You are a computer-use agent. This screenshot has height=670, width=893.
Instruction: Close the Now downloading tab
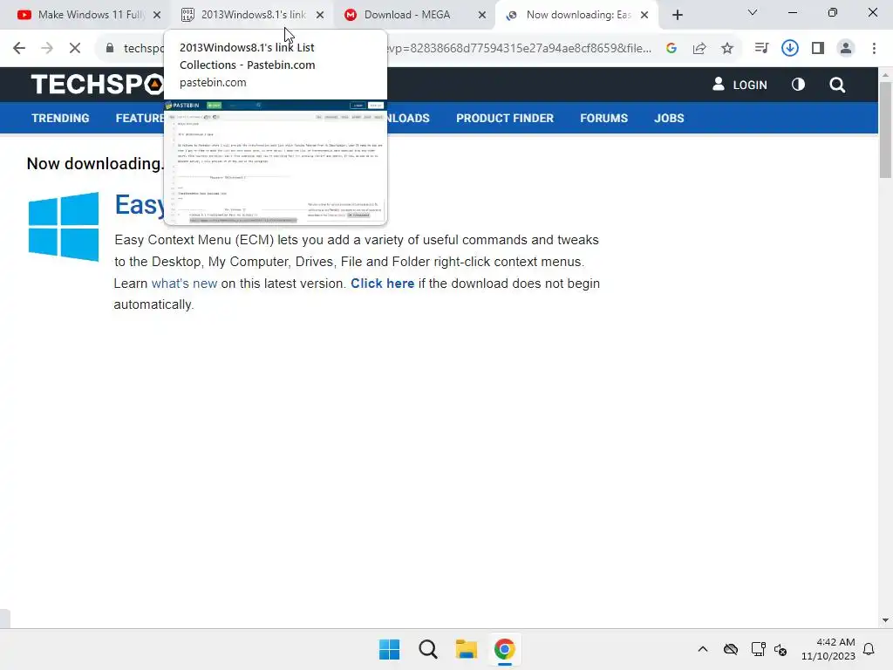click(644, 15)
